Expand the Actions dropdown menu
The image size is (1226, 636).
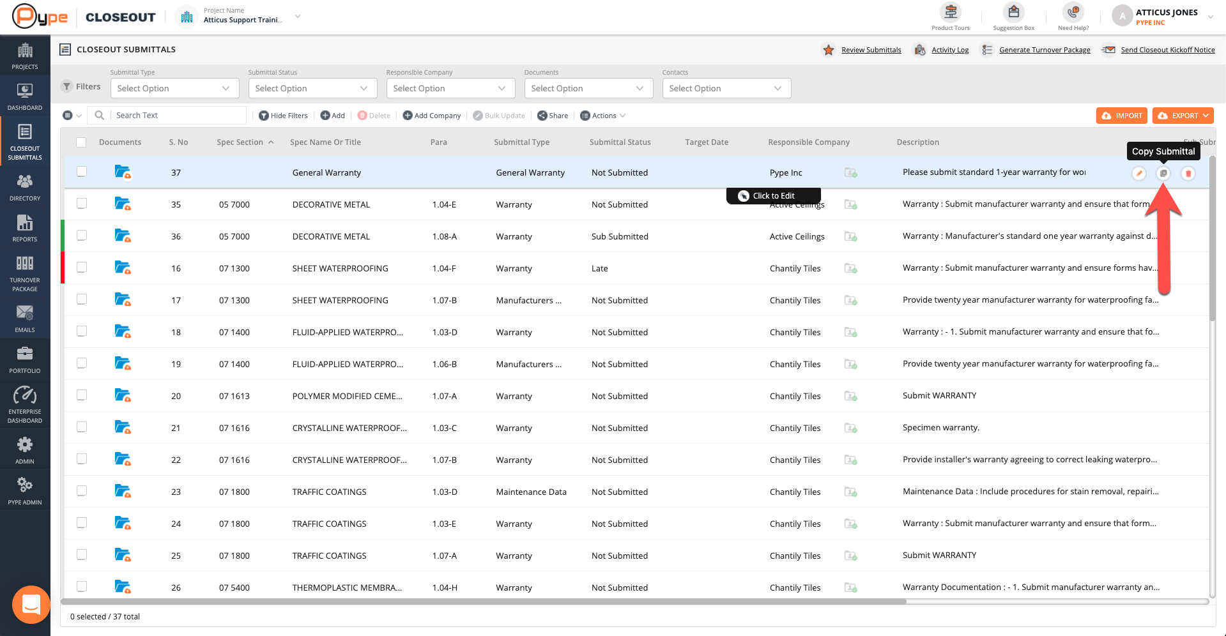tap(602, 116)
